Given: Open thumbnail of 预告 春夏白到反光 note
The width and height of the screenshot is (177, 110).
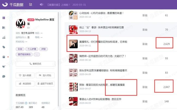Looking at the screenshot, I should click(x=73, y=87).
